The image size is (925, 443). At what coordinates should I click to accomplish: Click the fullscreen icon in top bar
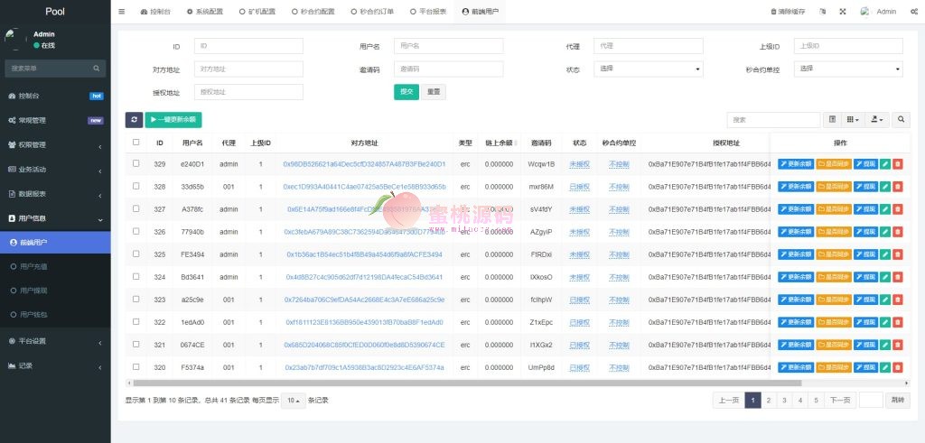(842, 12)
